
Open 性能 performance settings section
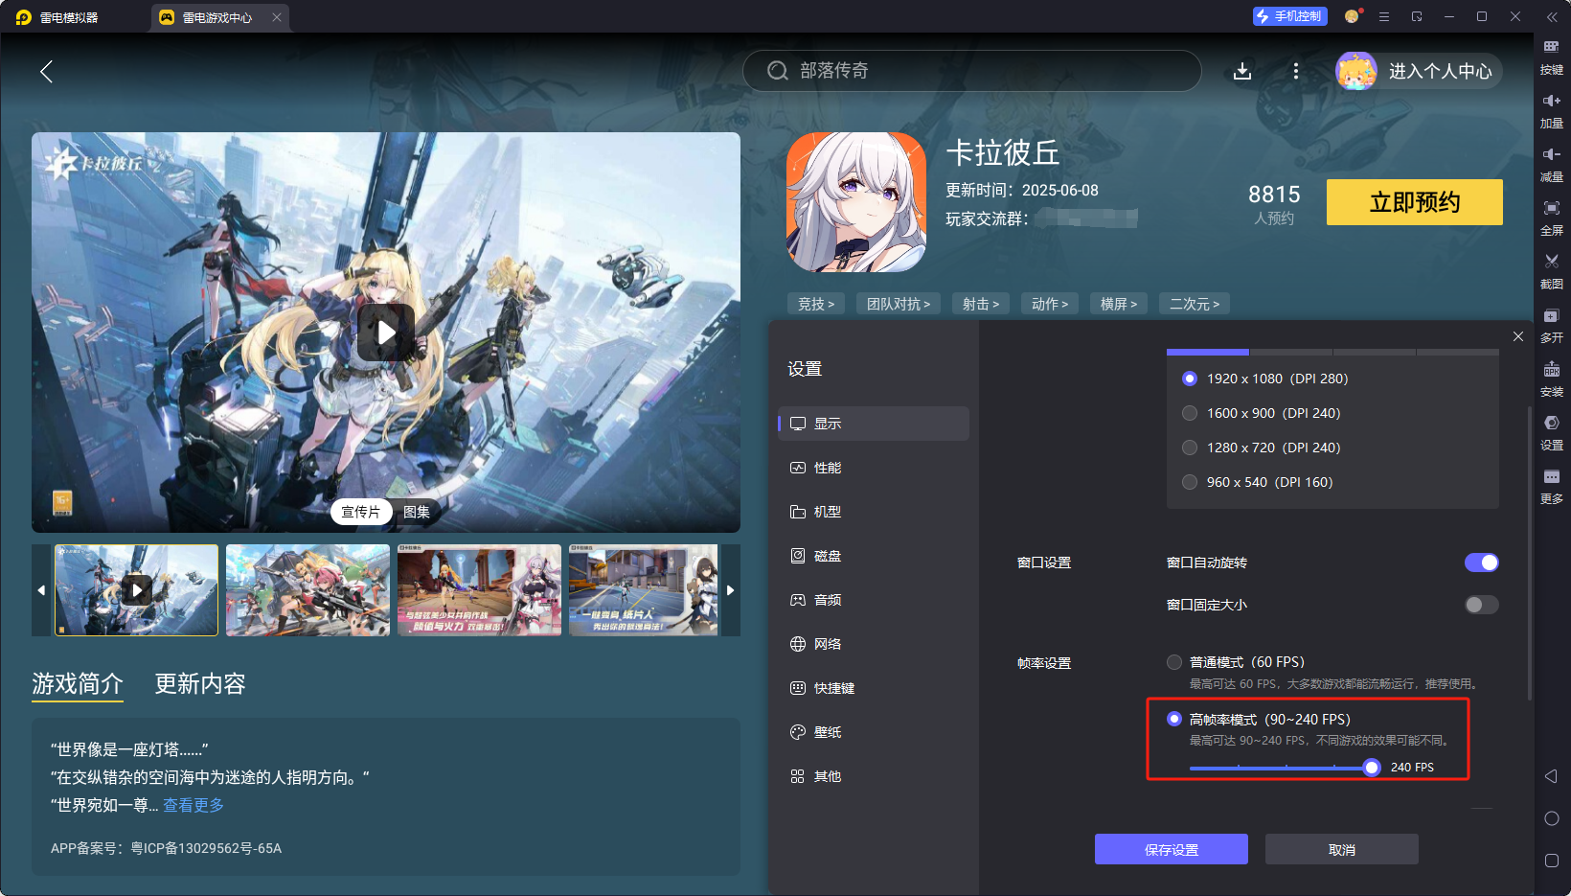pos(874,468)
